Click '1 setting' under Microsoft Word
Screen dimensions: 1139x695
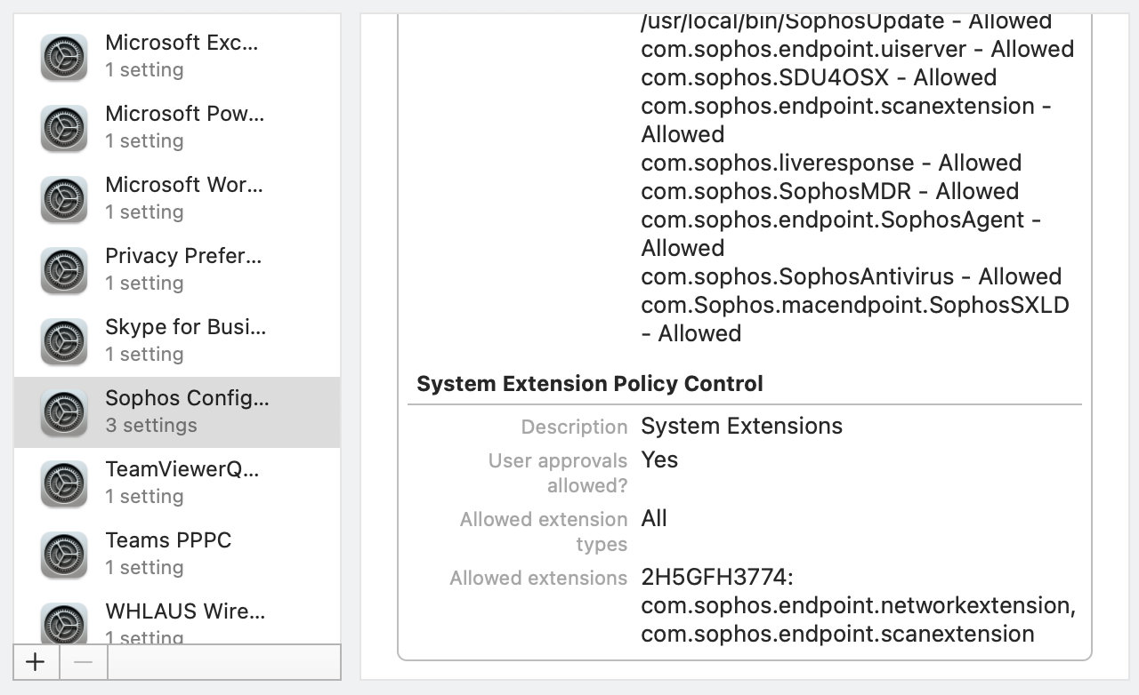[144, 212]
